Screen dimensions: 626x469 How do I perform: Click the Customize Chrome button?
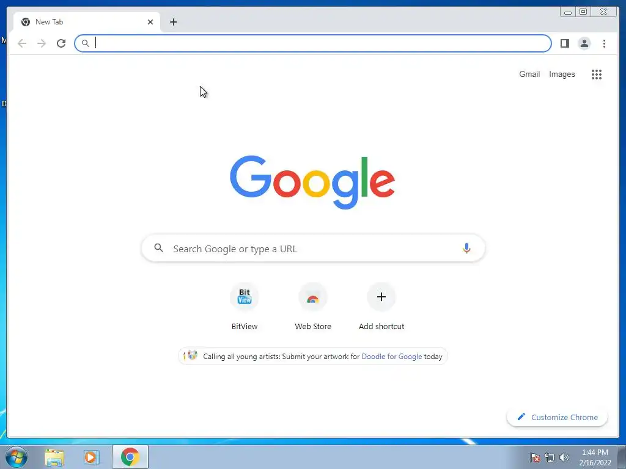point(557,417)
